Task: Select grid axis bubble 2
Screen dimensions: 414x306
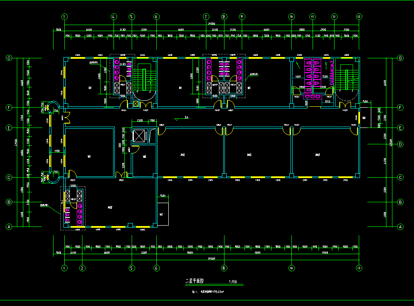Action: click(x=82, y=268)
